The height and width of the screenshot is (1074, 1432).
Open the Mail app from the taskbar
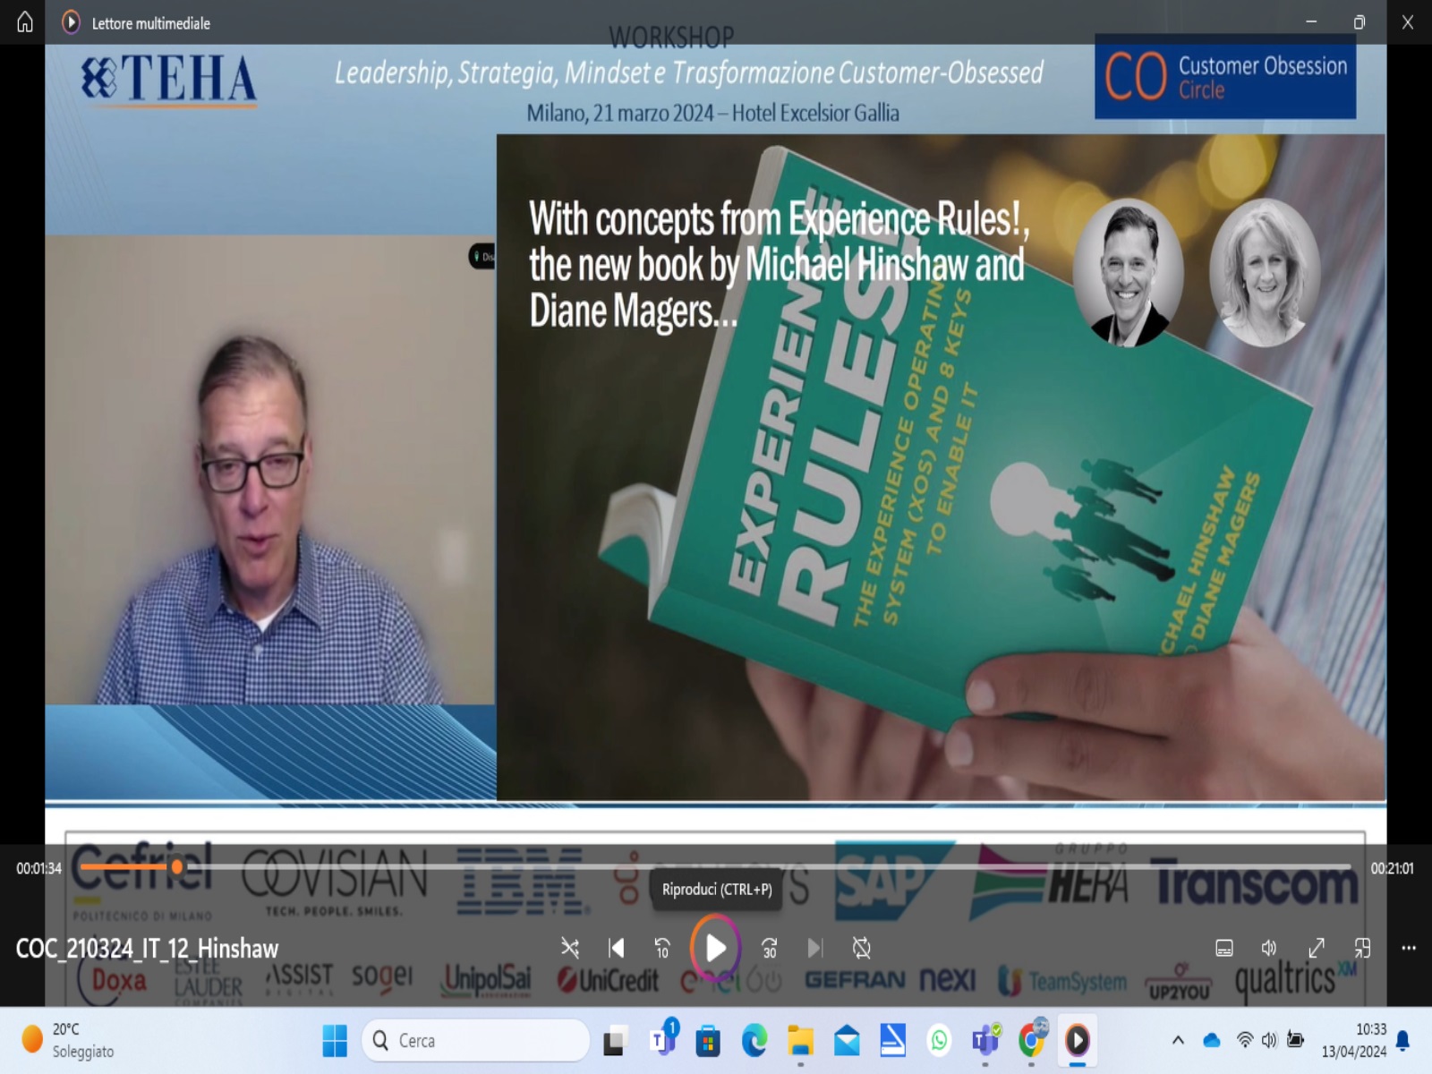pos(847,1041)
